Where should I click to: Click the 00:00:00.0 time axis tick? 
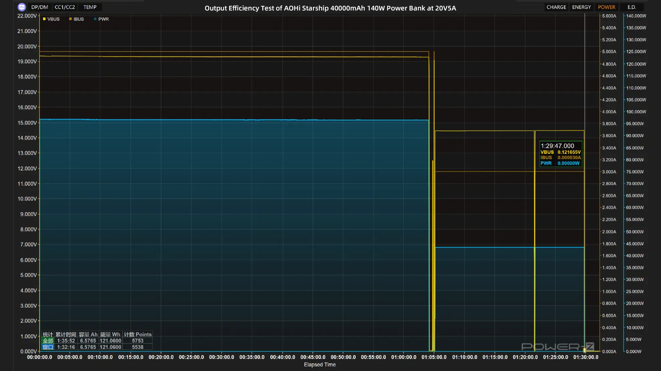pyautogui.click(x=40, y=357)
